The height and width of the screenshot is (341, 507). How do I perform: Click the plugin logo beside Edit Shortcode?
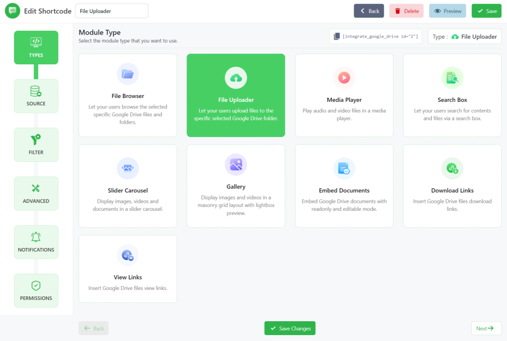coord(12,11)
